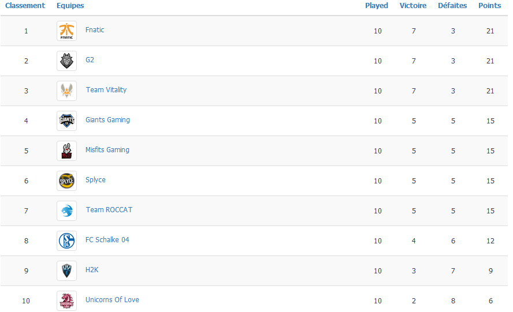
Task: Click the Giants Gaming logo
Action: (67, 121)
